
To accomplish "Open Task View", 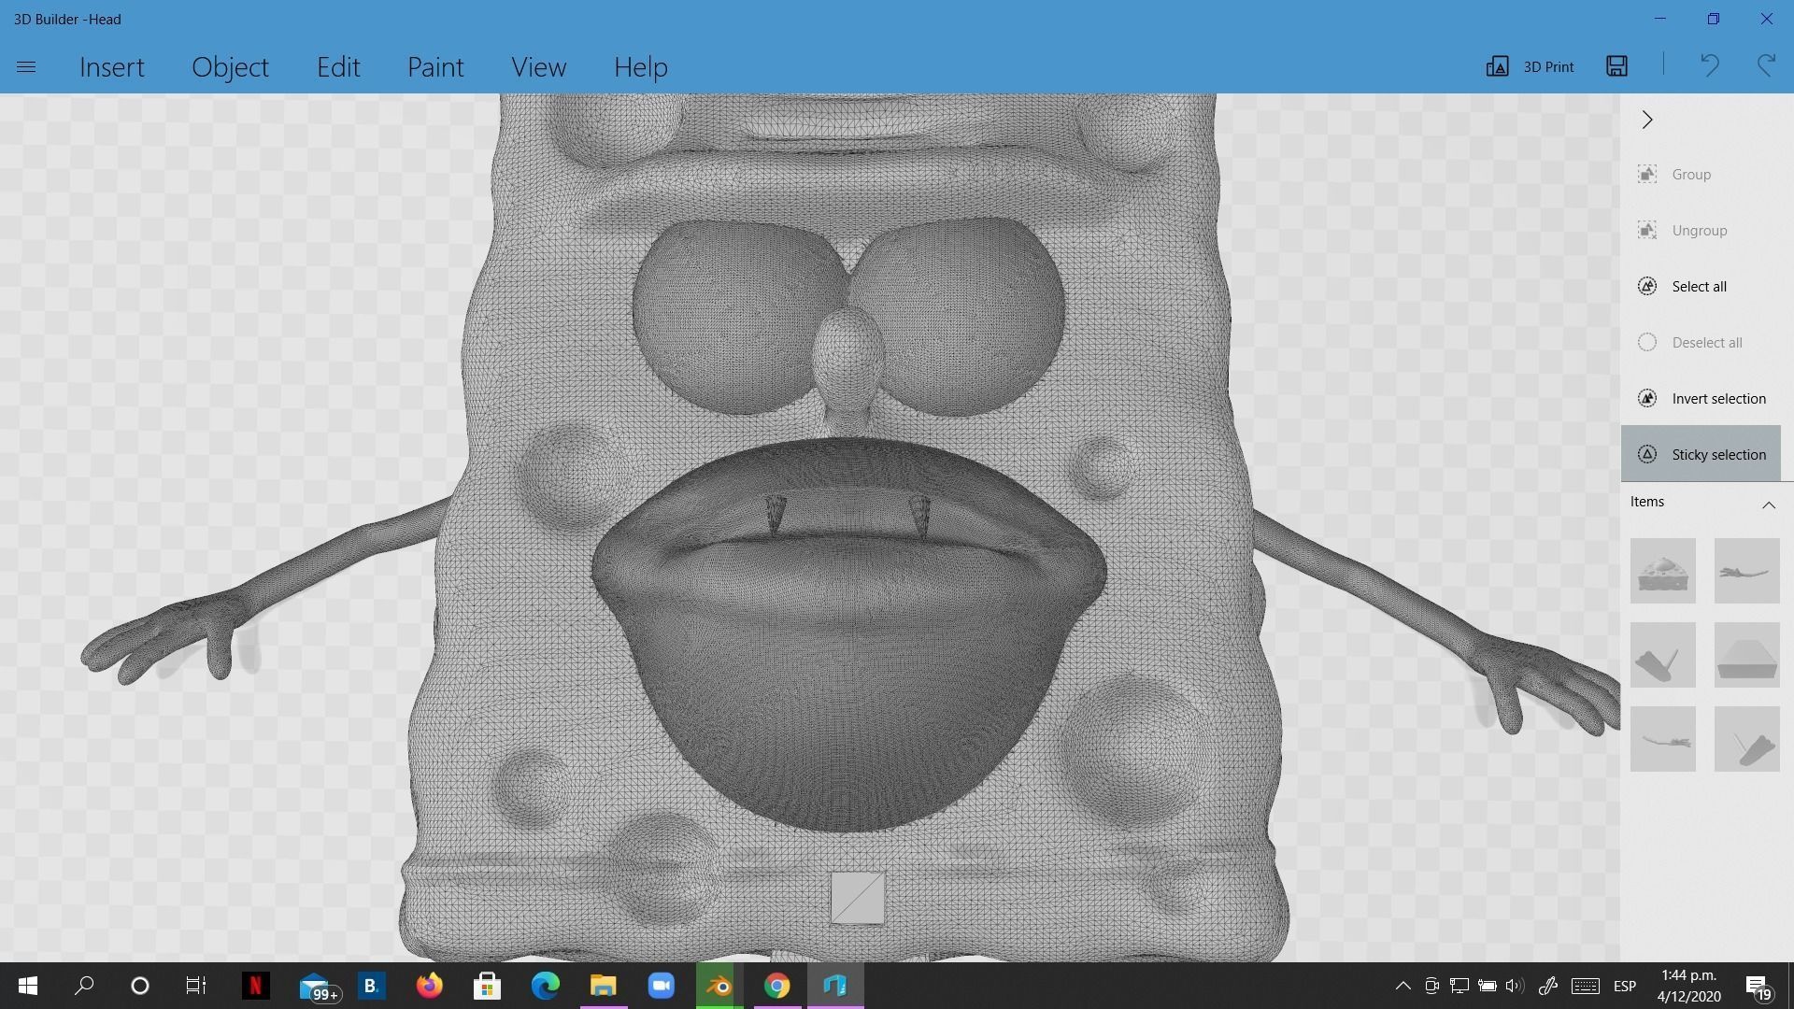I will (195, 986).
